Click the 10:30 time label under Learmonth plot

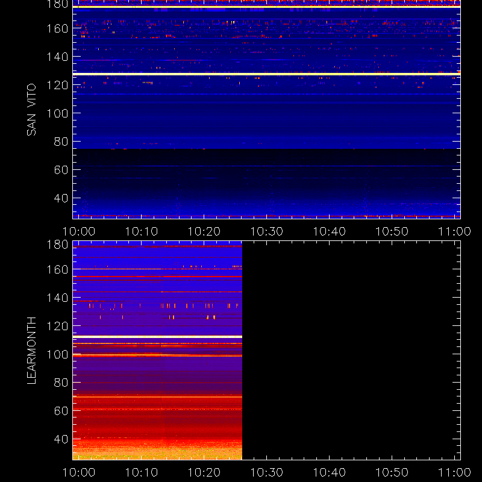(x=267, y=472)
